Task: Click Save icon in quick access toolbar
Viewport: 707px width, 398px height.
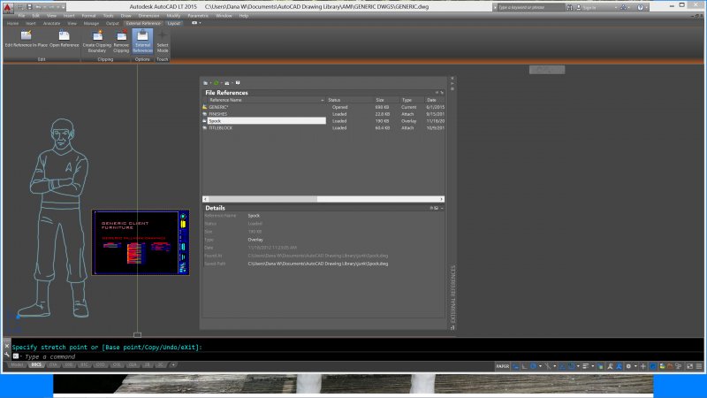Action: coord(29,7)
